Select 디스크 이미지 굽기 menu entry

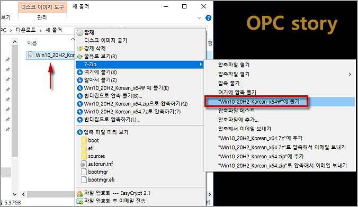pyautogui.click(x=105, y=40)
